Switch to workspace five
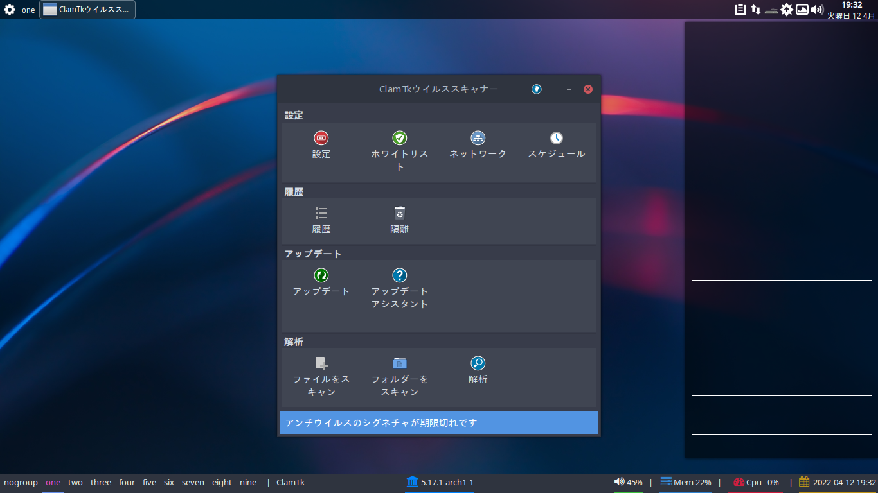878x493 pixels. (150, 483)
